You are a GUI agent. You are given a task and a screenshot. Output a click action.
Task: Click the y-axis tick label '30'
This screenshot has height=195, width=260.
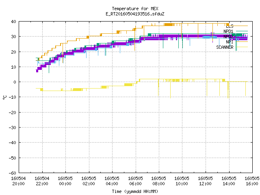pos(13,37)
